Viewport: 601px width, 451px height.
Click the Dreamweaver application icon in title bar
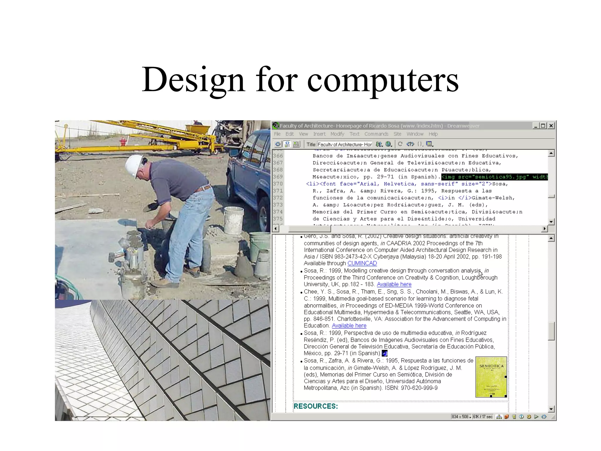coord(276,126)
